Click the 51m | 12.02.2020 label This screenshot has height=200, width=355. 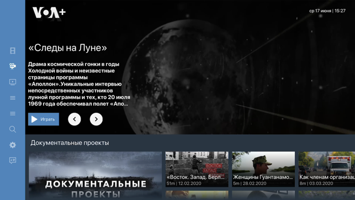[184, 183]
